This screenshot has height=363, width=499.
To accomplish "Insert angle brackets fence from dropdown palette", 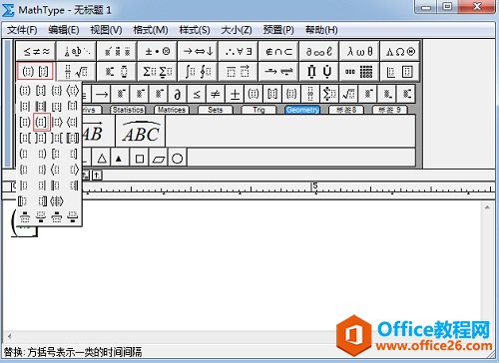I will tap(73, 90).
